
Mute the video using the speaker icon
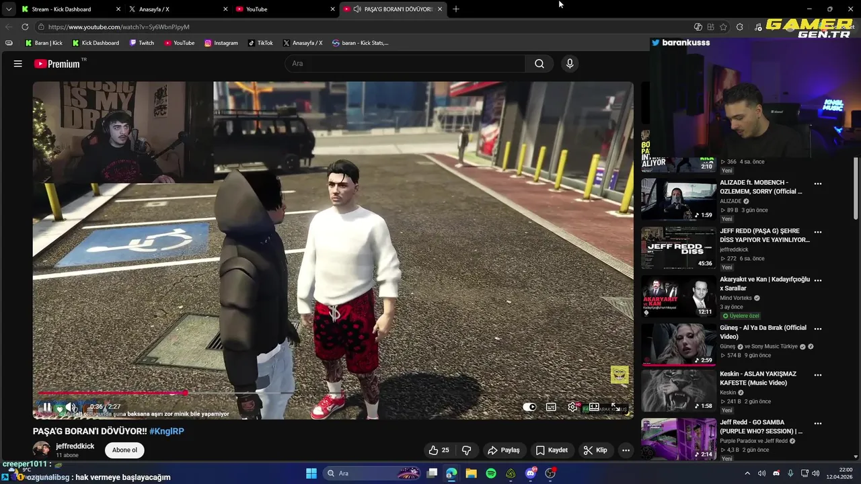coord(71,407)
